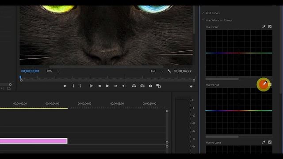Click the blue playhead in monitor scrubber
The width and height of the screenshot is (283, 159).
(20, 77)
